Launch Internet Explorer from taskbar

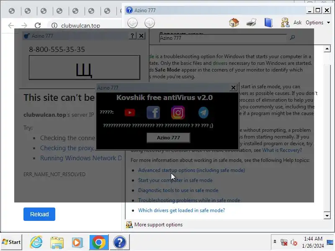(x=36, y=242)
